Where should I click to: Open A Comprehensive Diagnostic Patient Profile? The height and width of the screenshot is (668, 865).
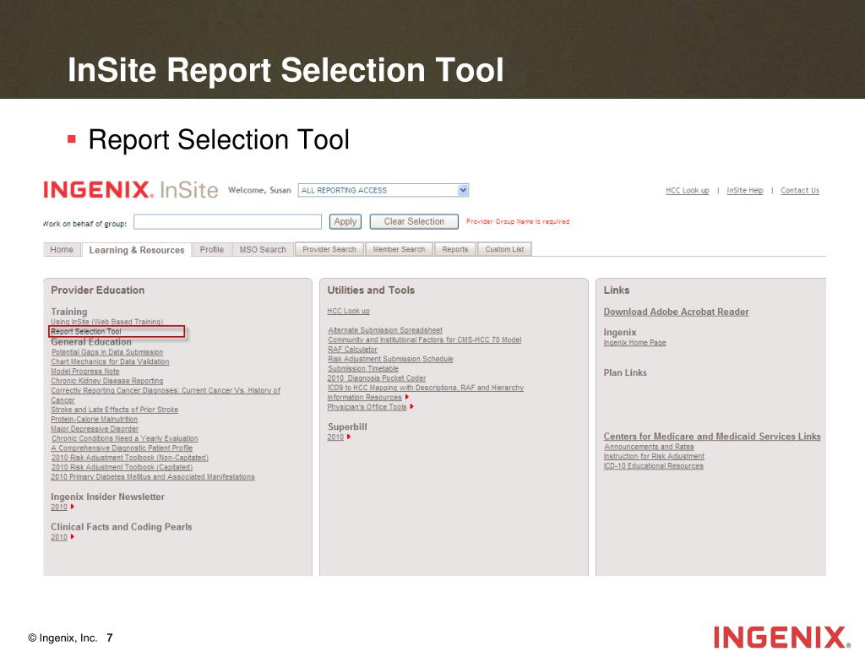pos(122,448)
